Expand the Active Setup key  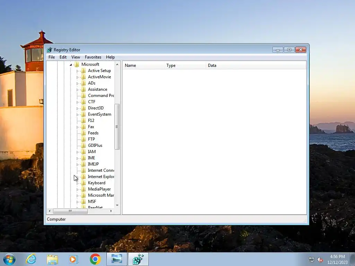click(x=77, y=71)
